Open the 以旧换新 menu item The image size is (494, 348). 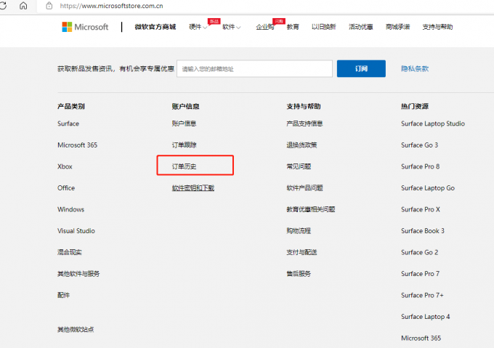[324, 27]
